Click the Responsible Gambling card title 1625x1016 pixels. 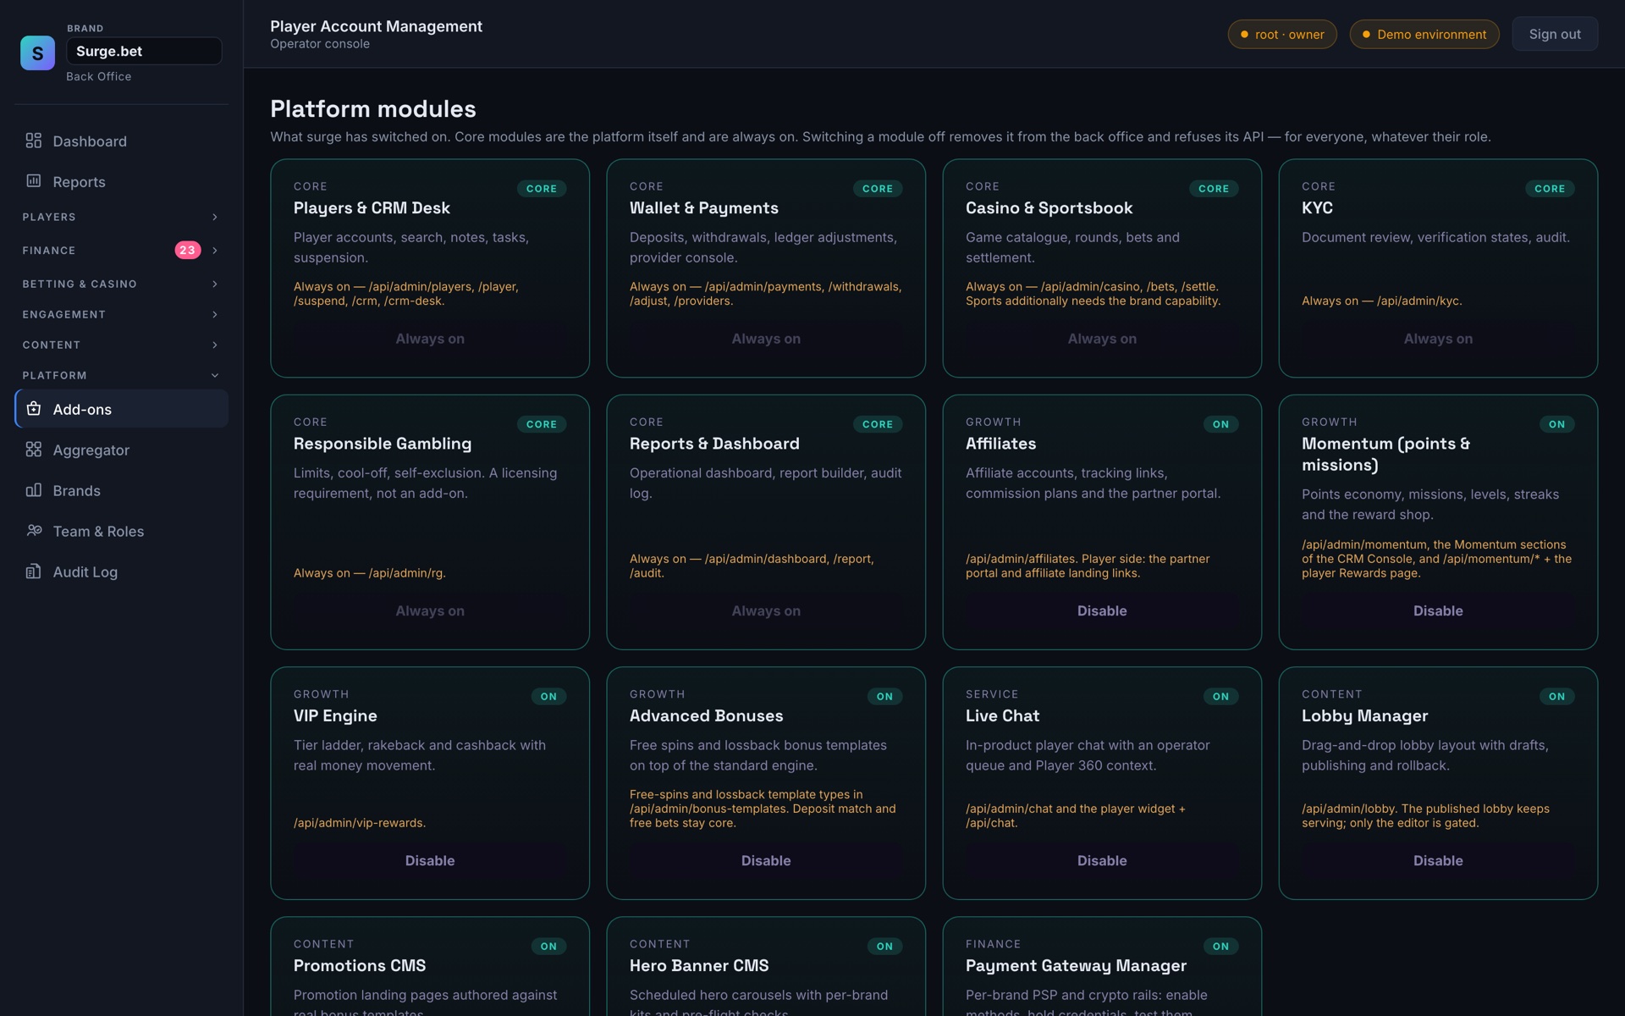pos(383,444)
